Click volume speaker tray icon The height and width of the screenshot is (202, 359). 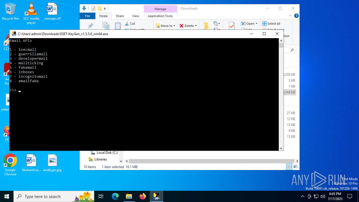tap(323, 196)
